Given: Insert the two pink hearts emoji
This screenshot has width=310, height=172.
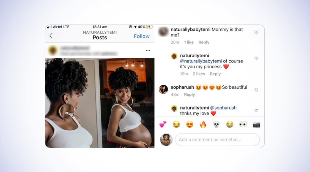Looking at the screenshot, I should point(163,125).
